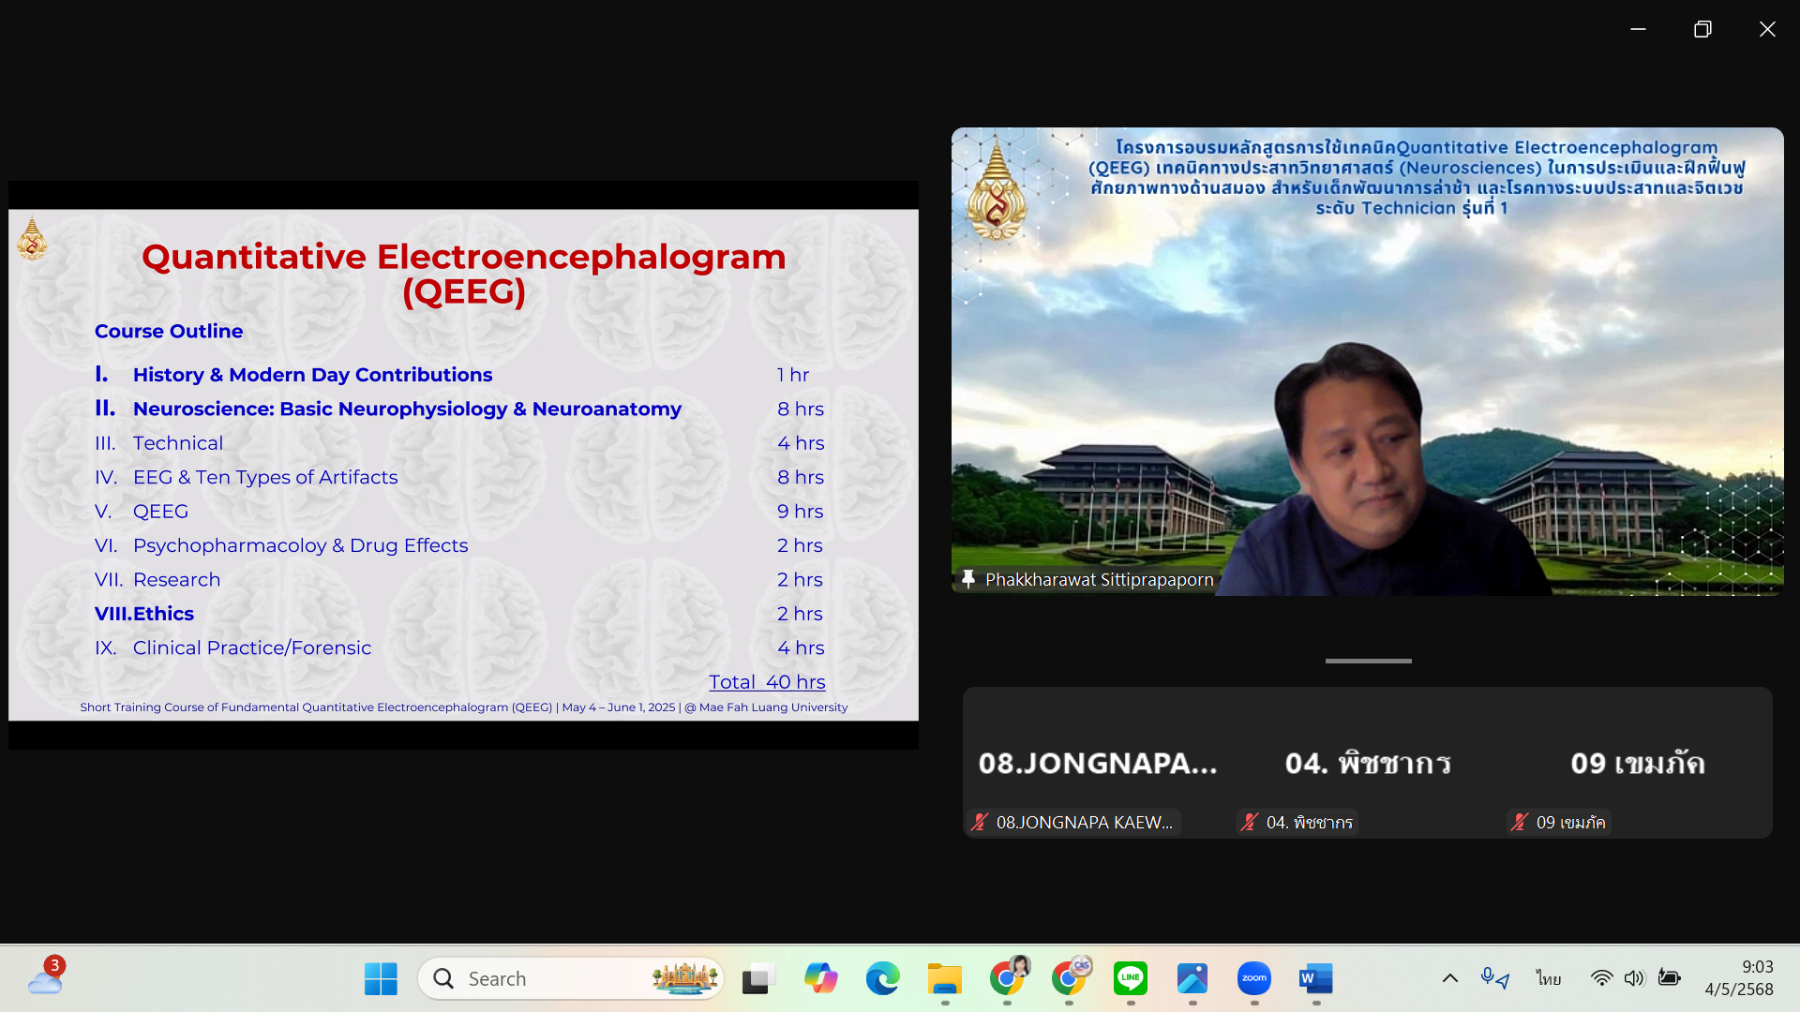Click 'Neuroscience: Basic Neurophysiology & Neuroanatomy' line

tap(407, 409)
